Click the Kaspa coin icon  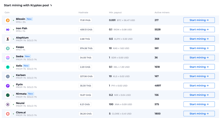pyautogui.click(x=8, y=48)
